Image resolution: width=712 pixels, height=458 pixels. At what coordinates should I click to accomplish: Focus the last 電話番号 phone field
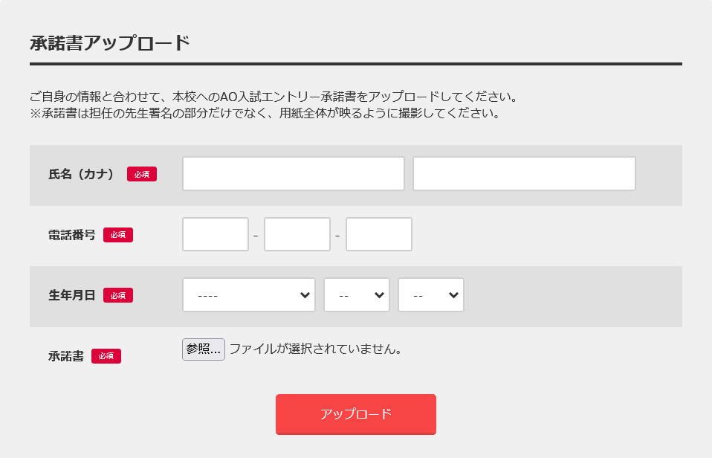[379, 234]
